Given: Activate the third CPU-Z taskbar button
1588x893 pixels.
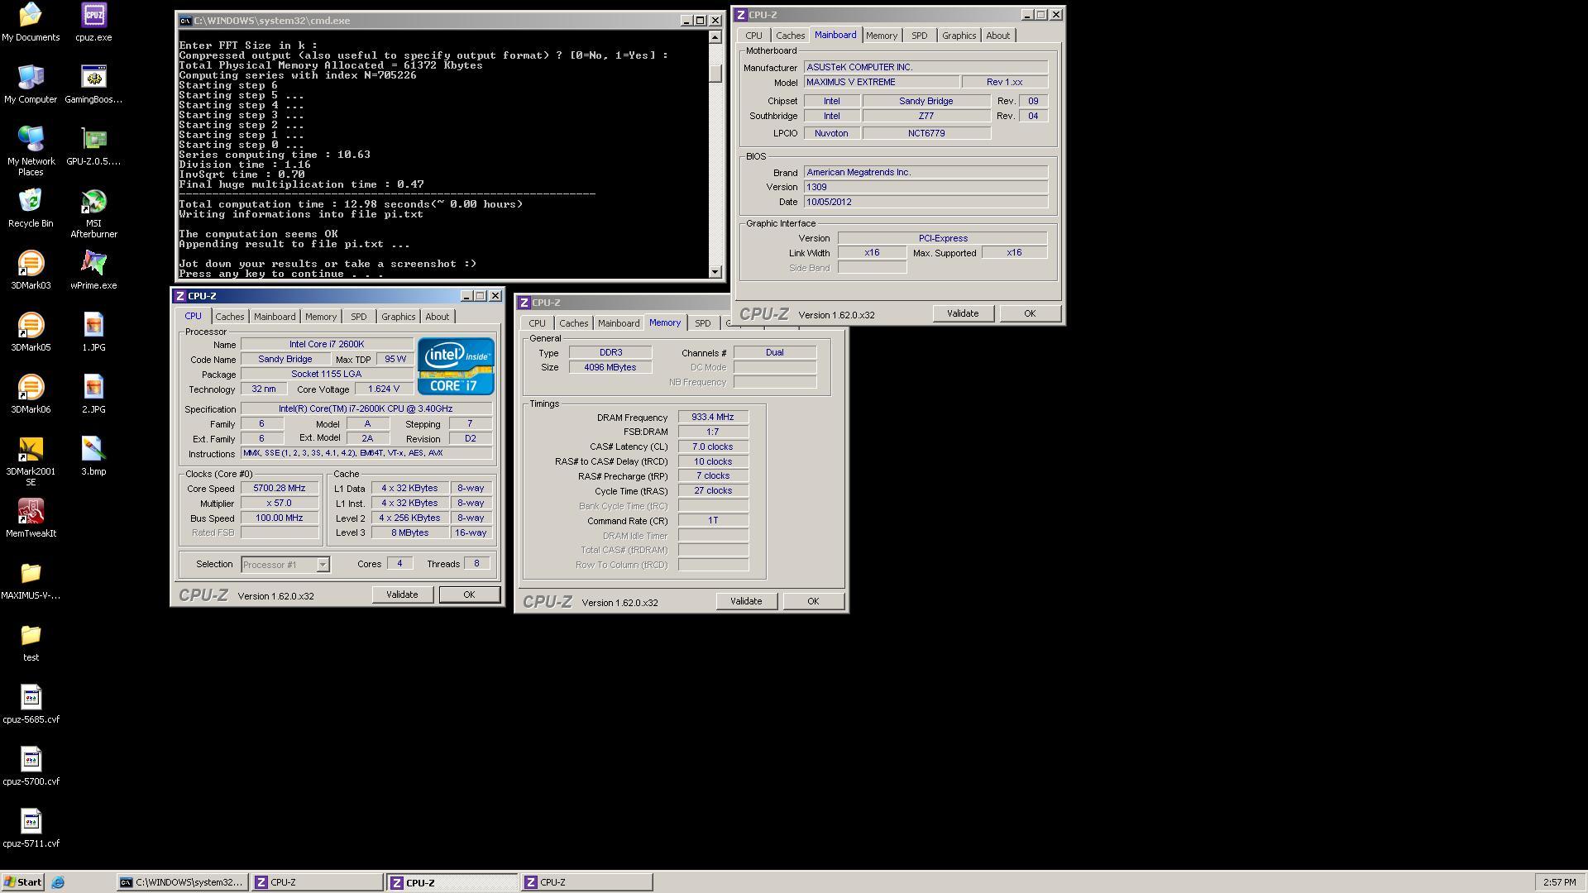Looking at the screenshot, I should tap(586, 882).
